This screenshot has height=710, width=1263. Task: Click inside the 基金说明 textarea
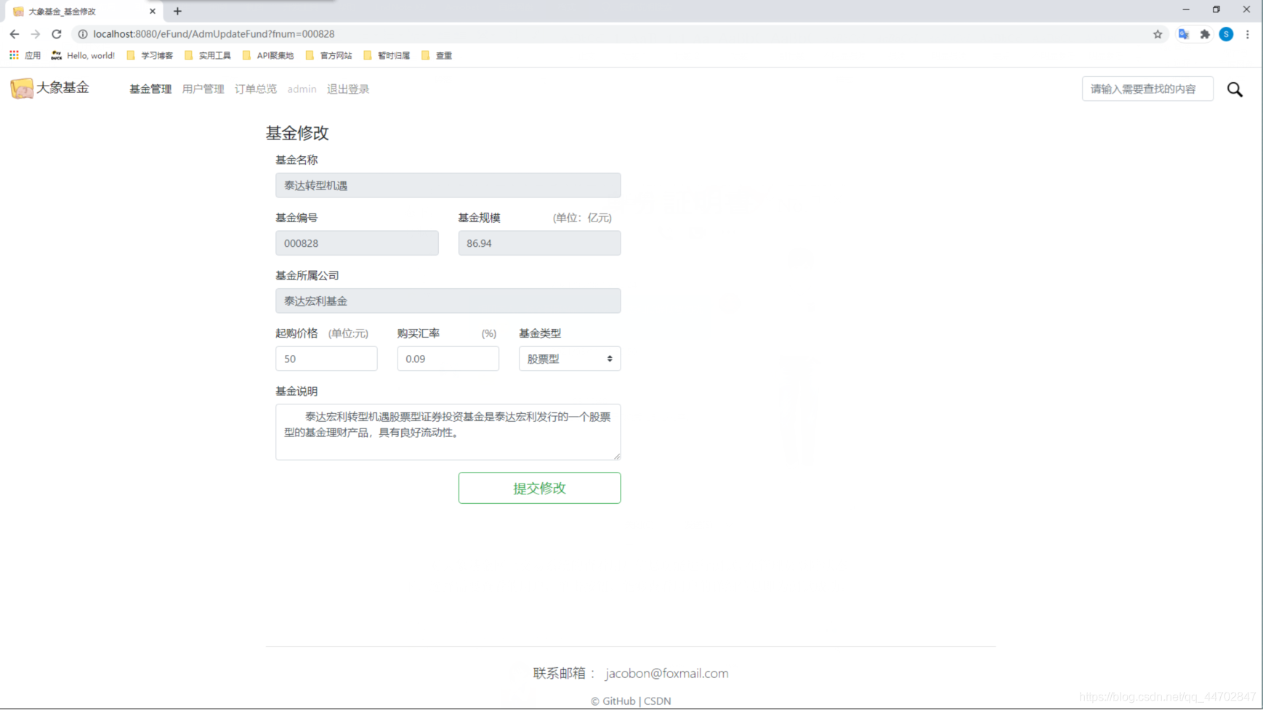[448, 432]
